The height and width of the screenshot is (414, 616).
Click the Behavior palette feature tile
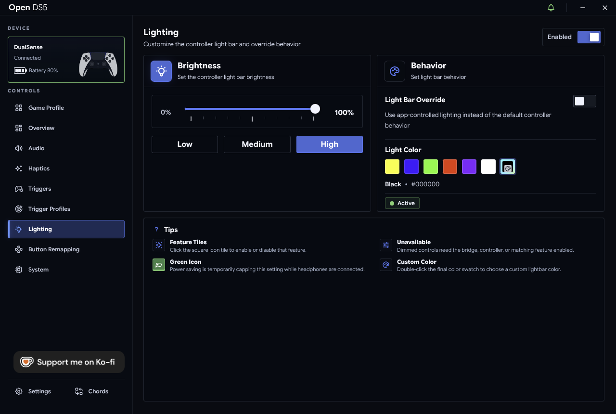click(x=395, y=71)
